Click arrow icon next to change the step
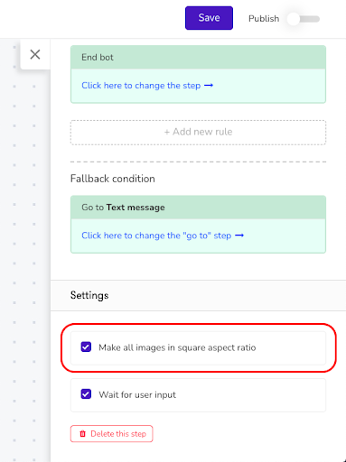The image size is (346, 462). 209,86
